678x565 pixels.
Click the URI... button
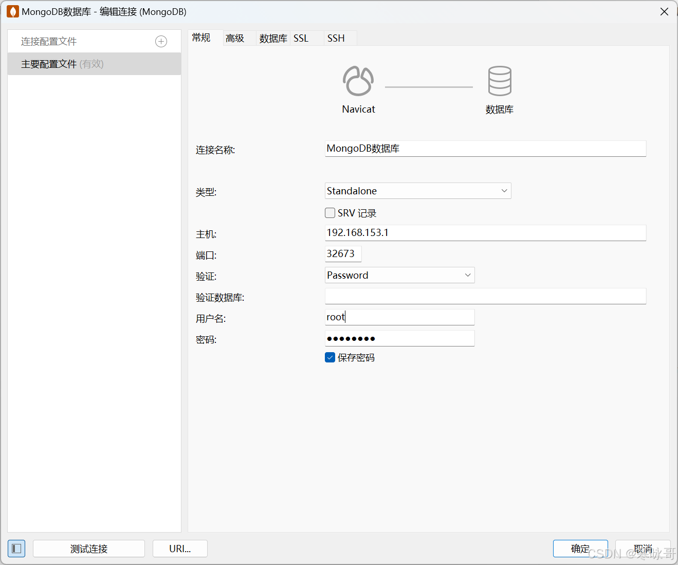pyautogui.click(x=180, y=549)
